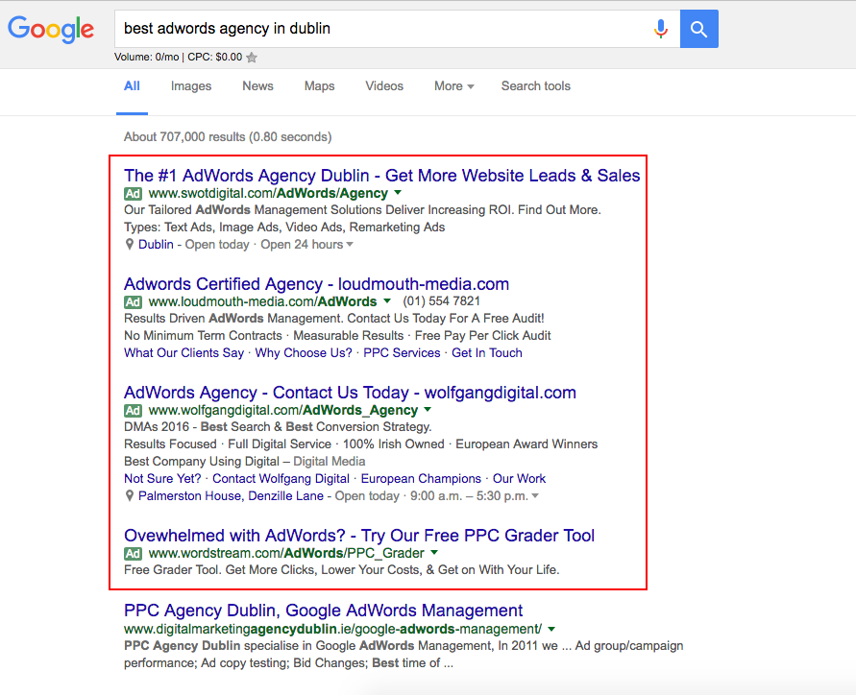Viewport: 856px width, 695px height.
Task: Click the www.swotdigital.com/AdWords/Agency URL text
Action: tap(268, 193)
